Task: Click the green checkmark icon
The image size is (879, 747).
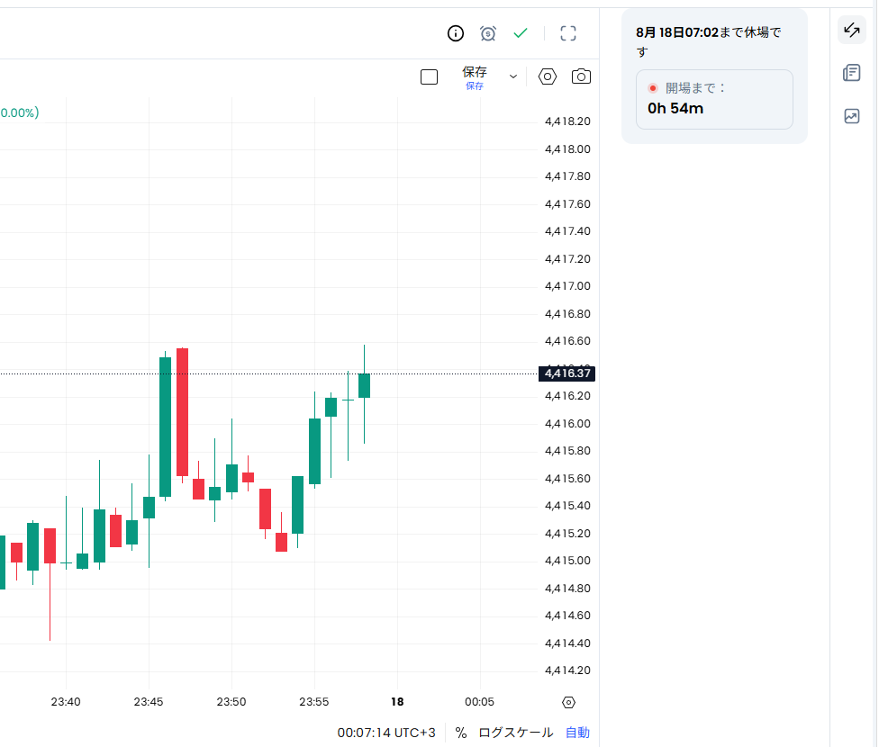Action: [x=521, y=33]
